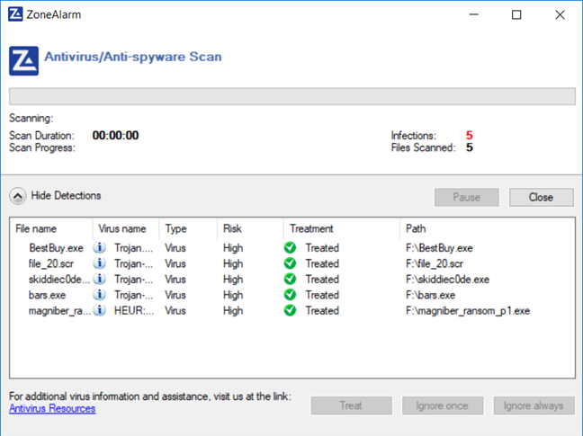583x436 pixels.
Task: Click the scan progress bar
Action: click(x=292, y=96)
